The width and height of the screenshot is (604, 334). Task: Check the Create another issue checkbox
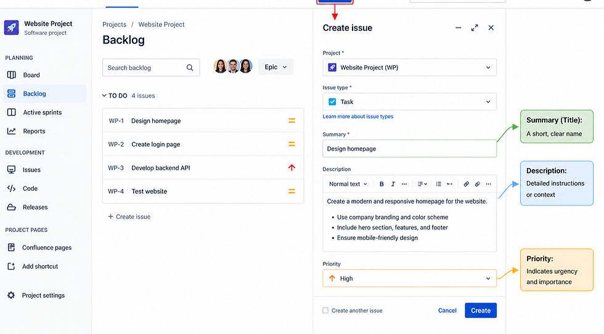click(x=325, y=310)
